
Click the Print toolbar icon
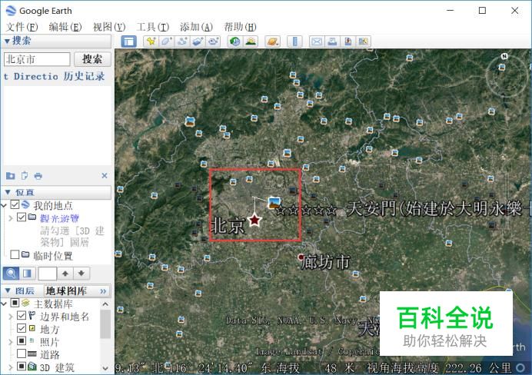(332, 41)
